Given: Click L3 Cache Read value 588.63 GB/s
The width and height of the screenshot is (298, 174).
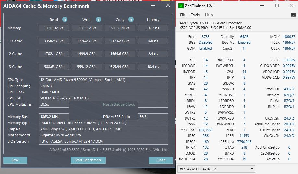Looking at the screenshot, I should pyautogui.click(x=54, y=67).
